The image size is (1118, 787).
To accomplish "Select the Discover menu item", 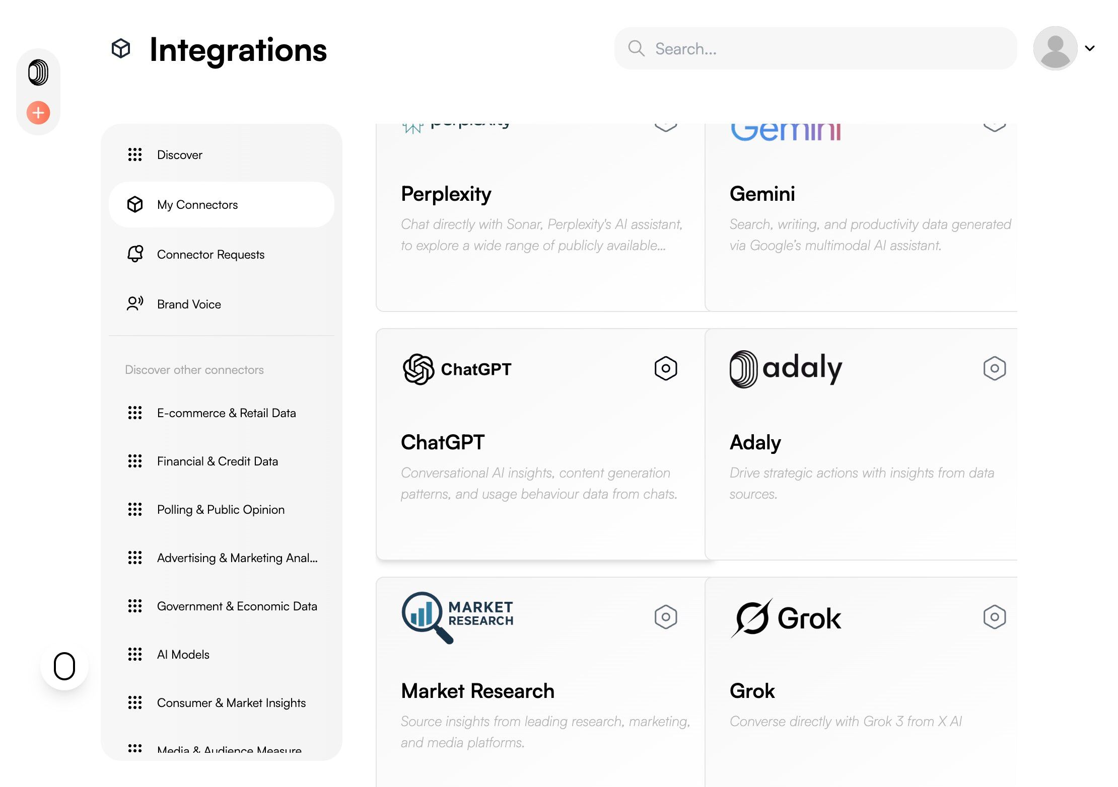I will 179,155.
